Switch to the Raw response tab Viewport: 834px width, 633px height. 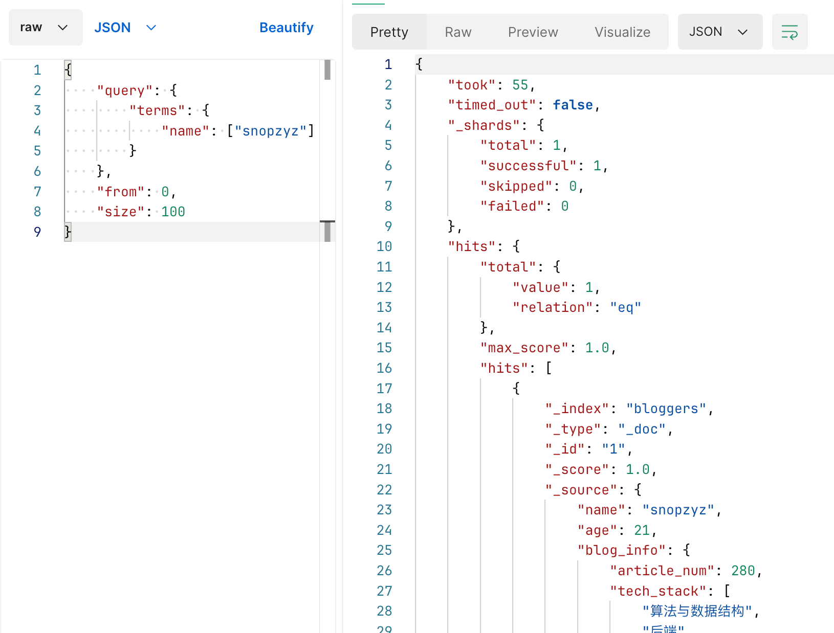pyautogui.click(x=458, y=32)
